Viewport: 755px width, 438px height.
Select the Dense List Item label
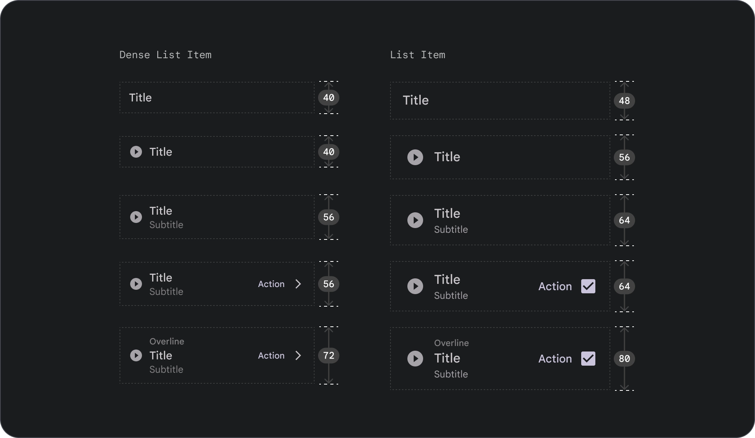tap(165, 54)
